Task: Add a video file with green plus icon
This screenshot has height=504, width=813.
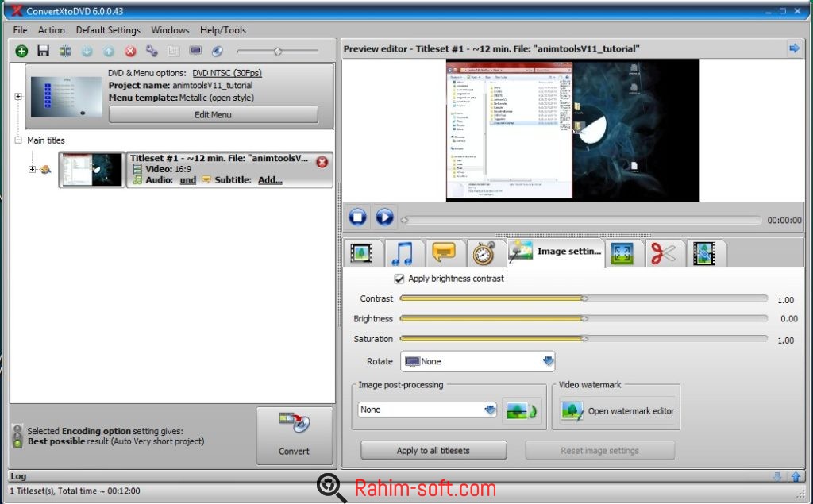Action: click(21, 51)
